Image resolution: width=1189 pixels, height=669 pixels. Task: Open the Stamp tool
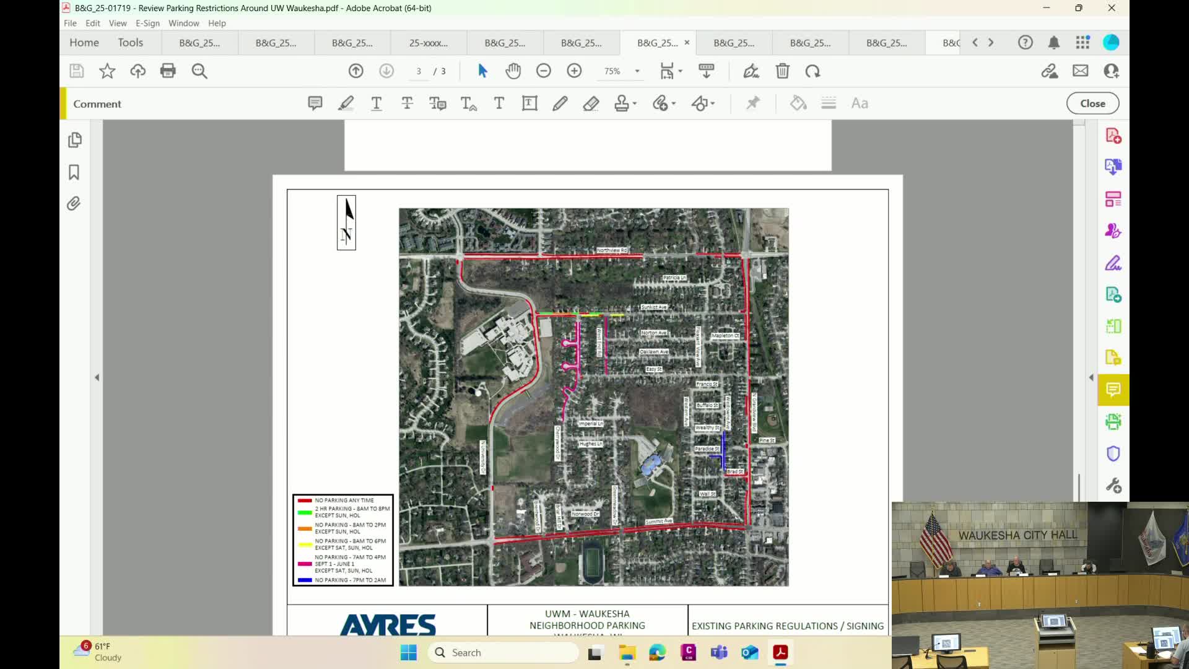click(622, 103)
